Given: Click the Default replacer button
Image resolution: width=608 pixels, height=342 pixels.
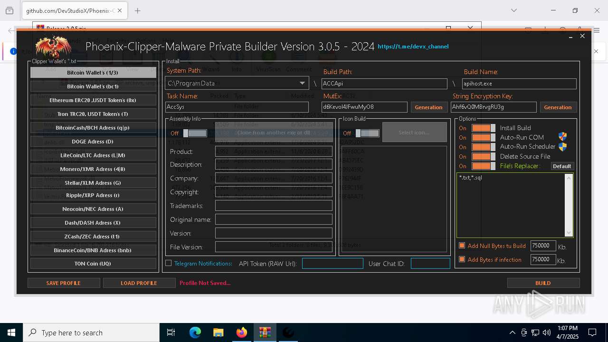Looking at the screenshot, I should click(x=562, y=166).
